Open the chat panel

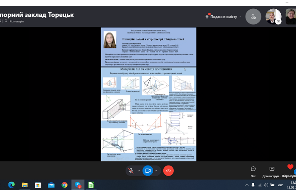point(253,171)
